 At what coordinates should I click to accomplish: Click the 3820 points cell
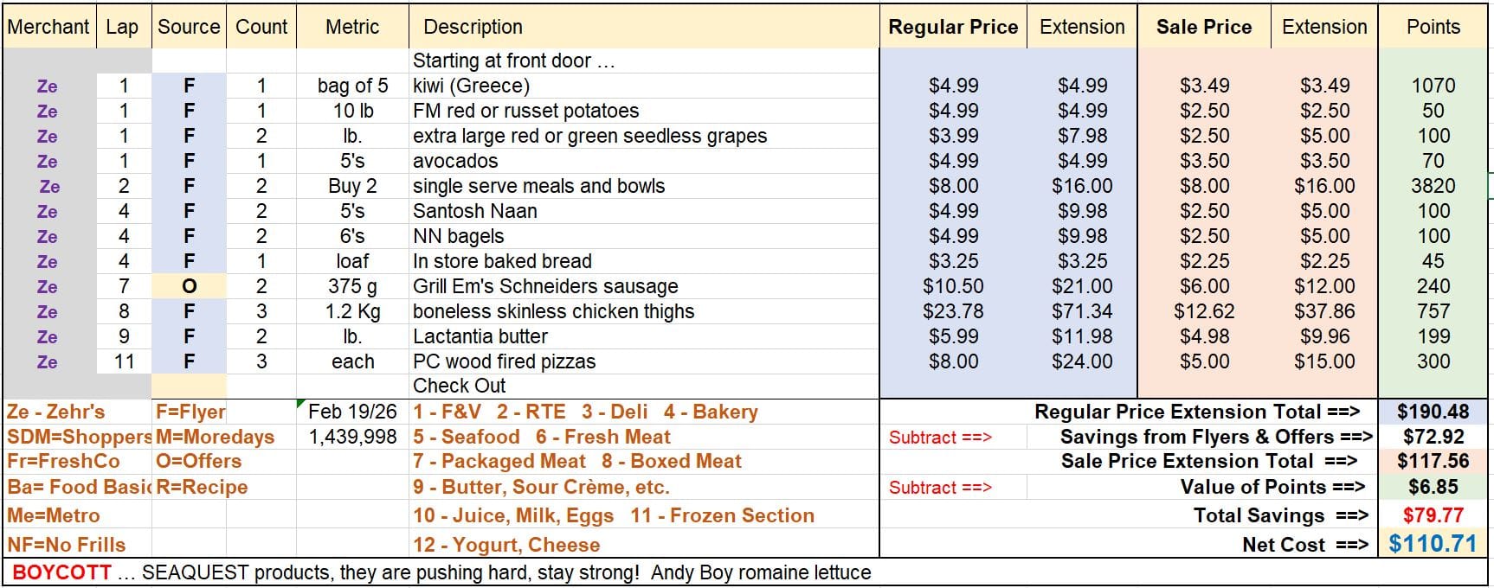1433,186
